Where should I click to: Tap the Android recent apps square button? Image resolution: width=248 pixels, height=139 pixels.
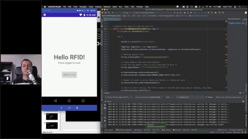(83, 101)
